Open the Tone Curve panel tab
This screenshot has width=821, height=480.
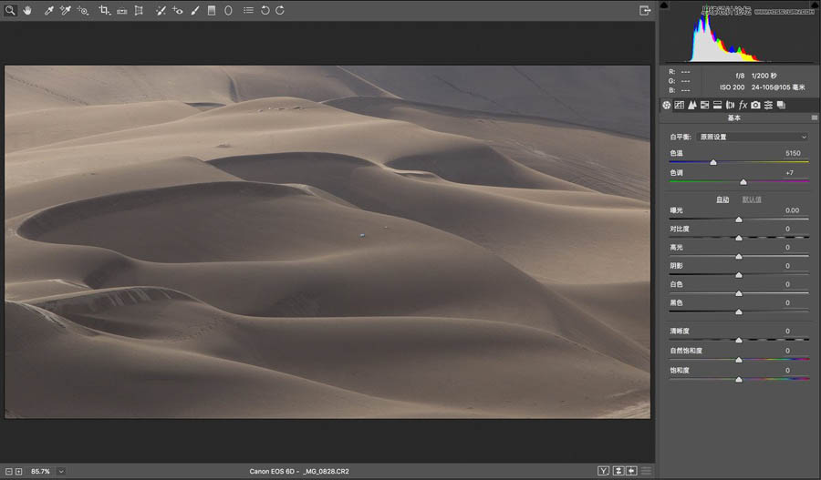coord(680,105)
